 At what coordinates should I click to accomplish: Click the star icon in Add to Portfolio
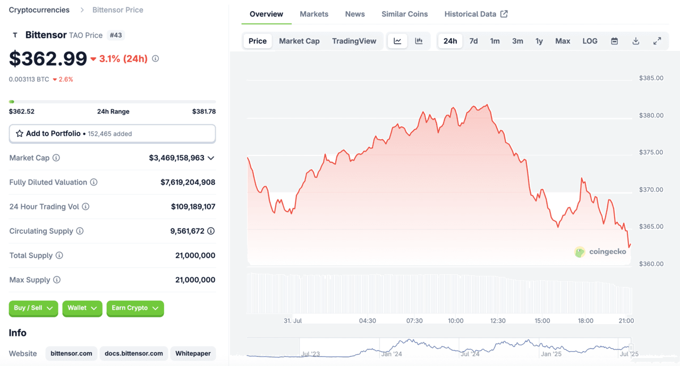[x=20, y=134]
